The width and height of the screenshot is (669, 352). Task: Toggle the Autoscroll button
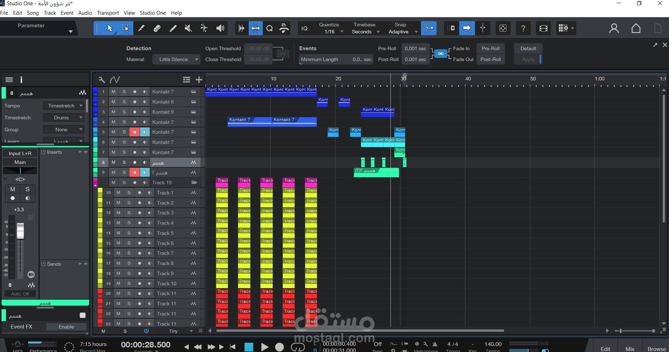[467, 28]
